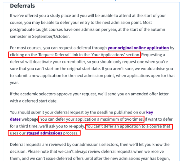Follow the 'staged admissions' link

(x=44, y=133)
